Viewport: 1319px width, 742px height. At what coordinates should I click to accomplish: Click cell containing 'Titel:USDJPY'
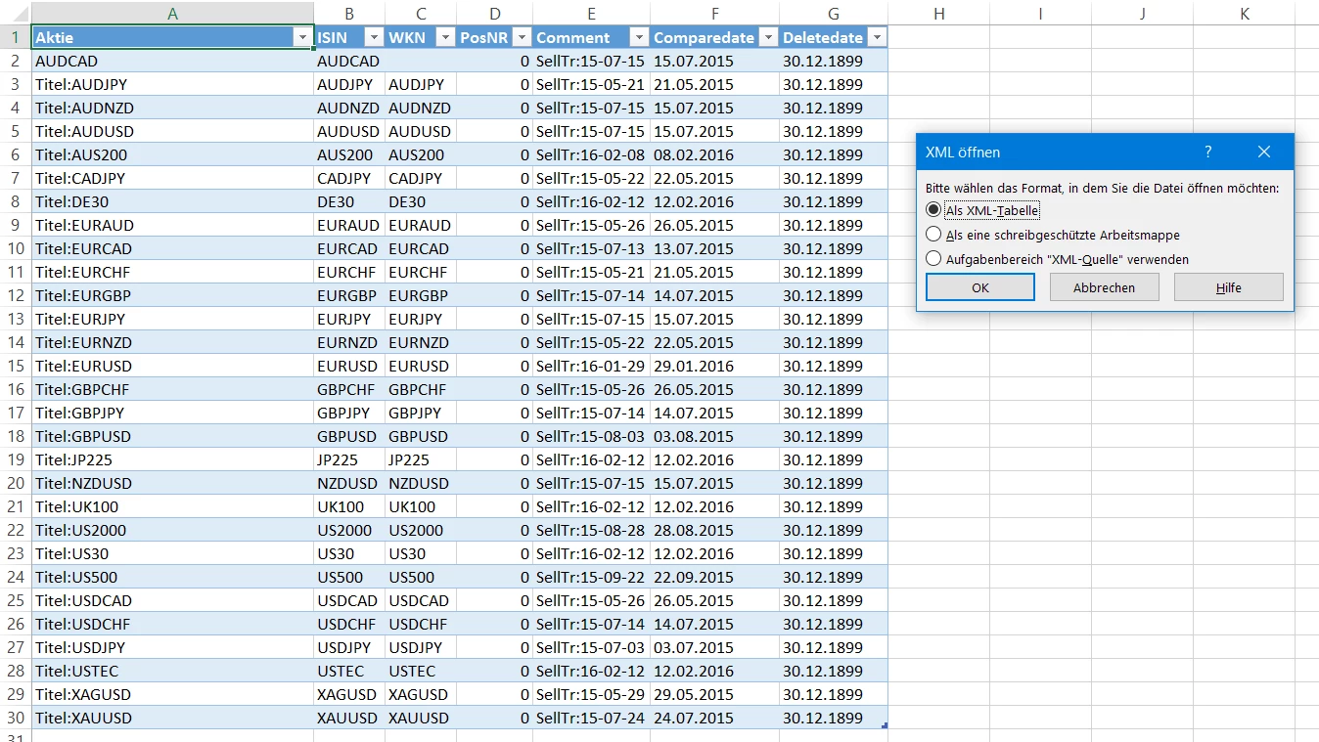click(x=173, y=647)
